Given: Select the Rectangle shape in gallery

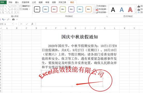Looking at the screenshot, I should tap(12, 6).
